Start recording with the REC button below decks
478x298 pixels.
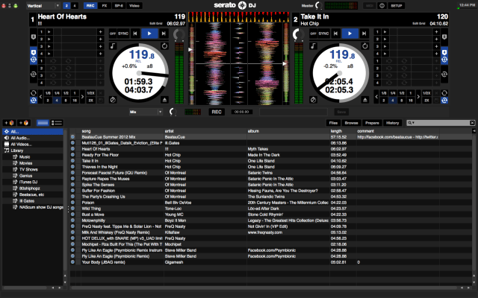pyautogui.click(x=217, y=112)
